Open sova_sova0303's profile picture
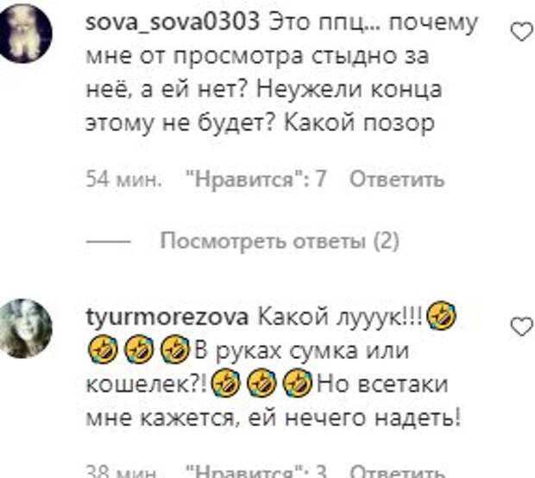Screen dimensions: 535x478 pos(25,33)
